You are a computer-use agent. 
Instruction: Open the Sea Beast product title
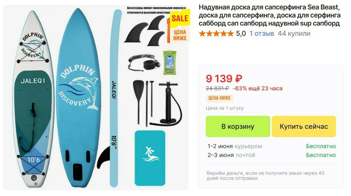pyautogui.click(x=270, y=15)
